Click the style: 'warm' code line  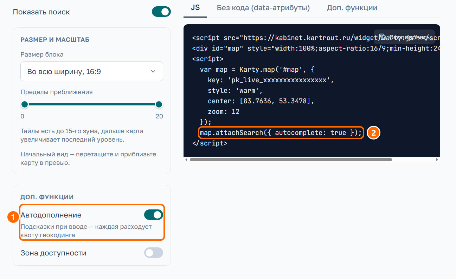pyautogui.click(x=235, y=91)
